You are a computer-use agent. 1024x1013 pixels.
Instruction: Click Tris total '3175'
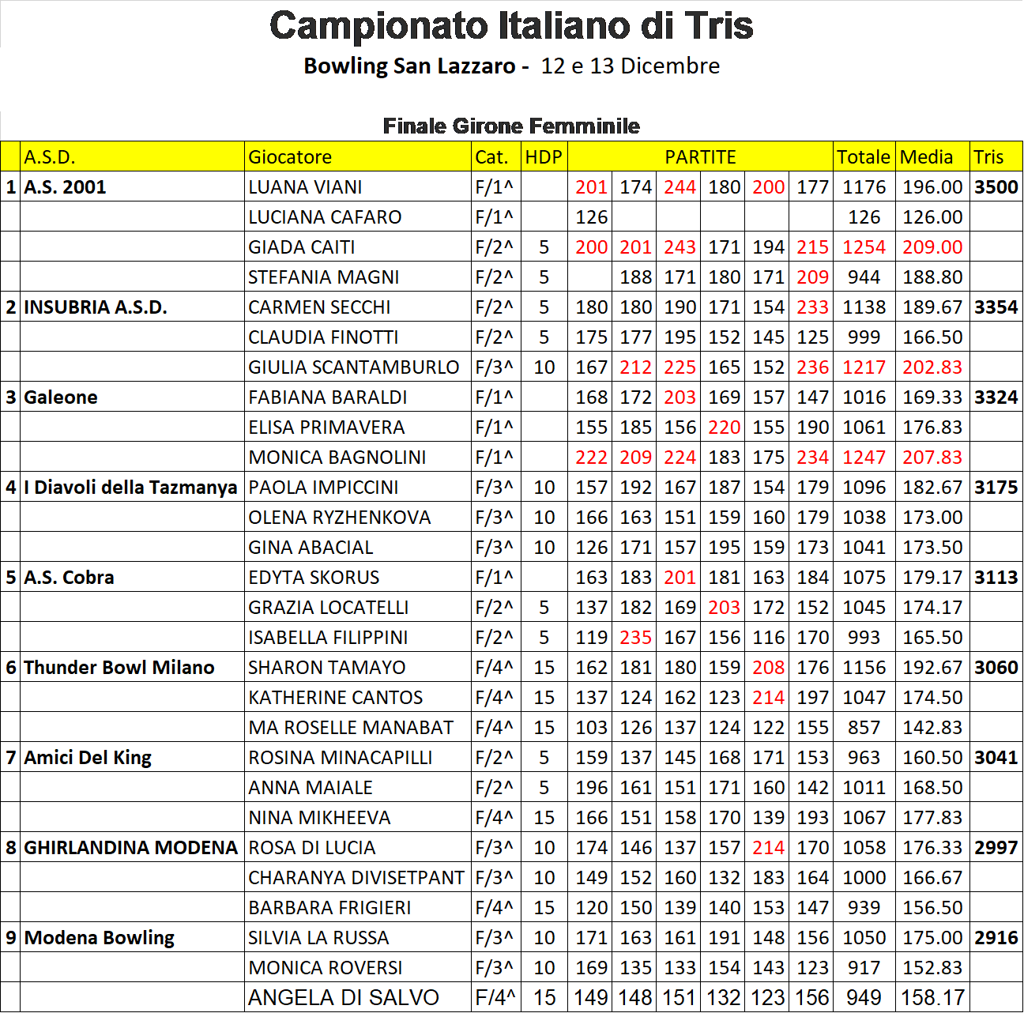tap(996, 487)
